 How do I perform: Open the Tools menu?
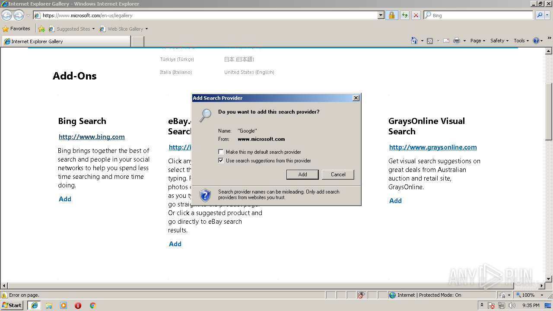click(521, 41)
